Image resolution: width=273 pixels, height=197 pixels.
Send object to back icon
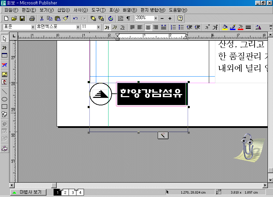[101, 18]
